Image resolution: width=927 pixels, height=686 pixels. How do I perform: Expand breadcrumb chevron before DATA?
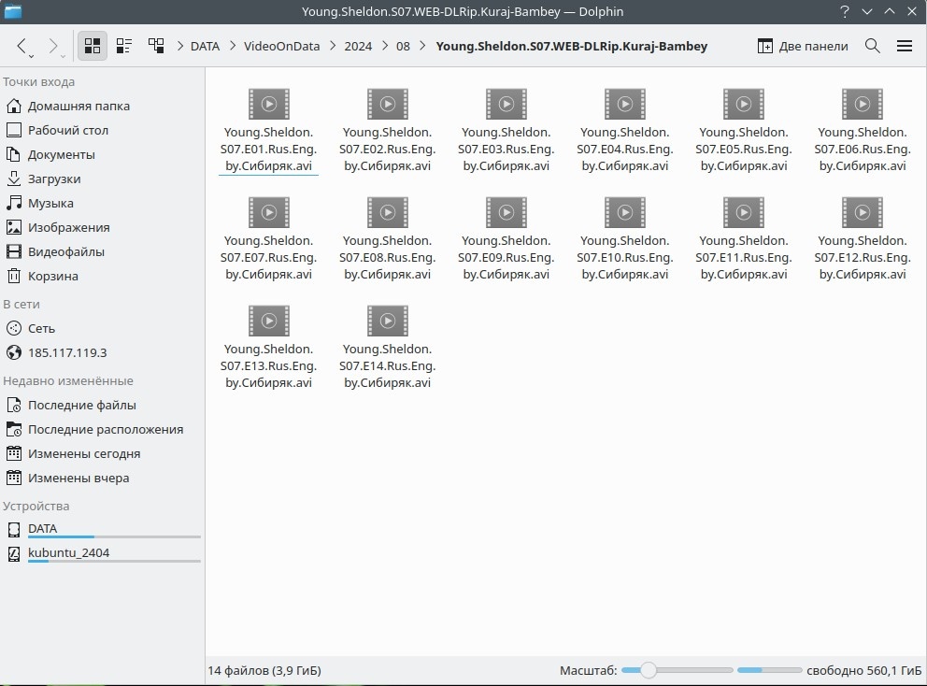click(x=179, y=46)
